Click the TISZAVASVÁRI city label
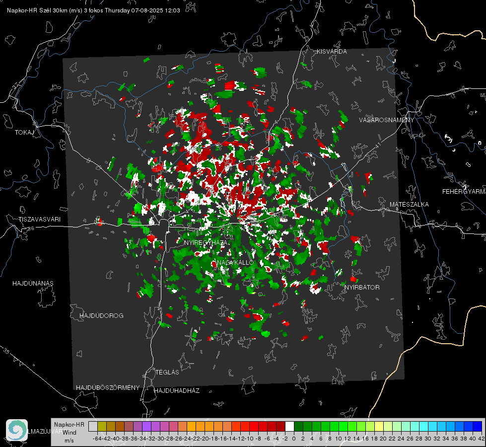 [39, 220]
